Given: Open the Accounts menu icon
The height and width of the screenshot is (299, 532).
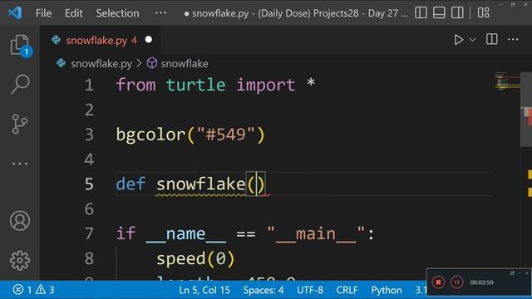Looking at the screenshot, I should pos(20,221).
